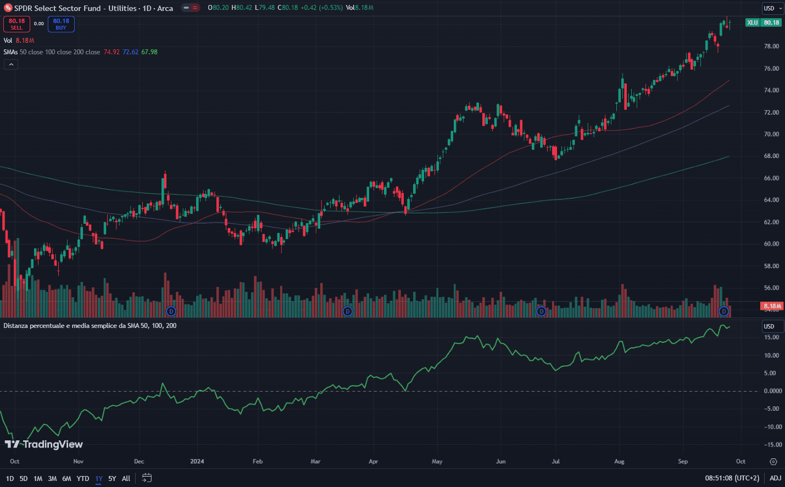785x487 pixels.
Task: Select the 6M time range
Action: click(x=66, y=479)
